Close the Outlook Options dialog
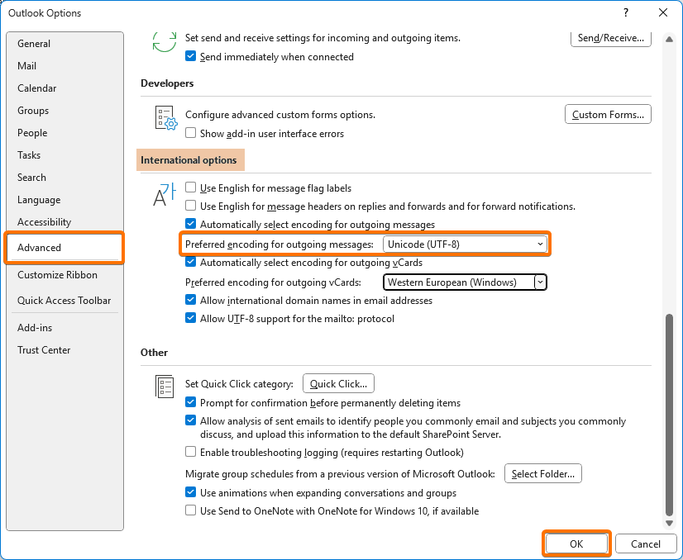Viewport: 683px width, 560px height. (662, 12)
